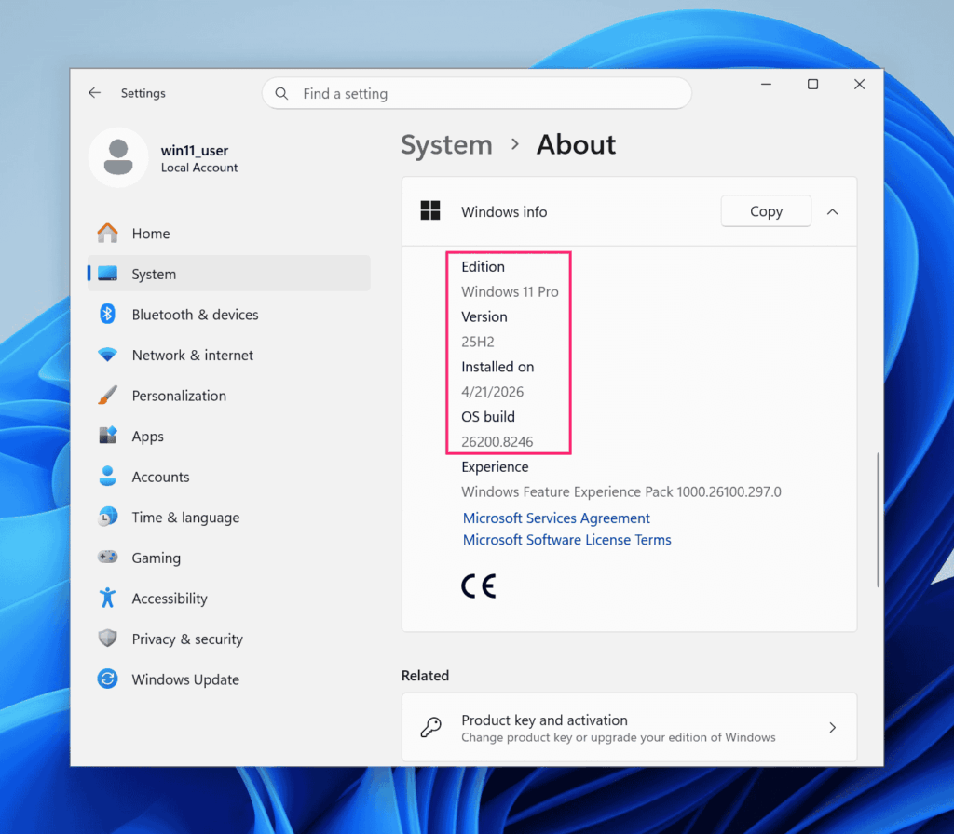
Task: Click the key icon for product activation
Action: (x=430, y=728)
